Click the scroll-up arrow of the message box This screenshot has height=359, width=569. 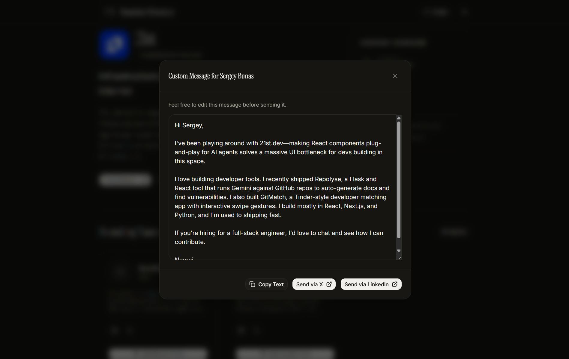[399, 118]
